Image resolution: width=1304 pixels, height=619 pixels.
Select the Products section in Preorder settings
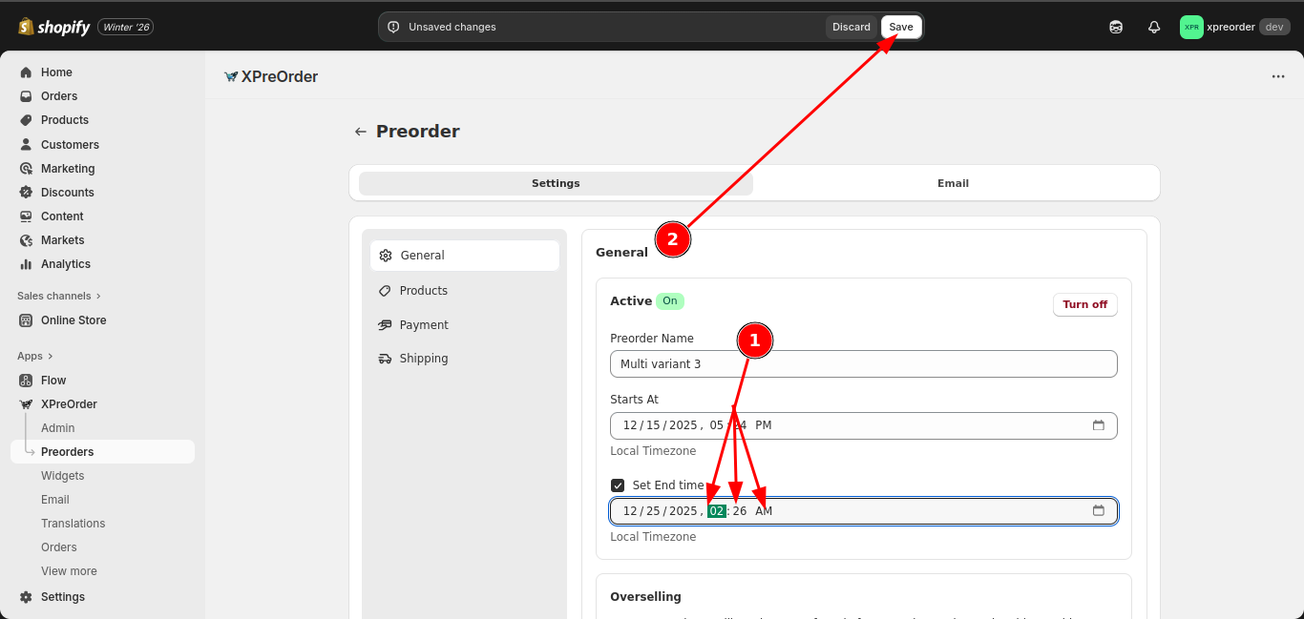[465, 291]
